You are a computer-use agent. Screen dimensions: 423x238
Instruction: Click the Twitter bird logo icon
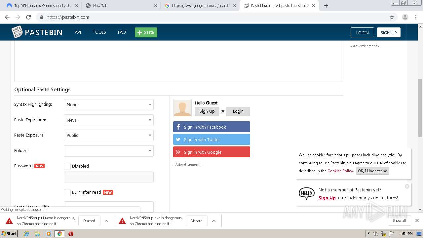(178, 139)
